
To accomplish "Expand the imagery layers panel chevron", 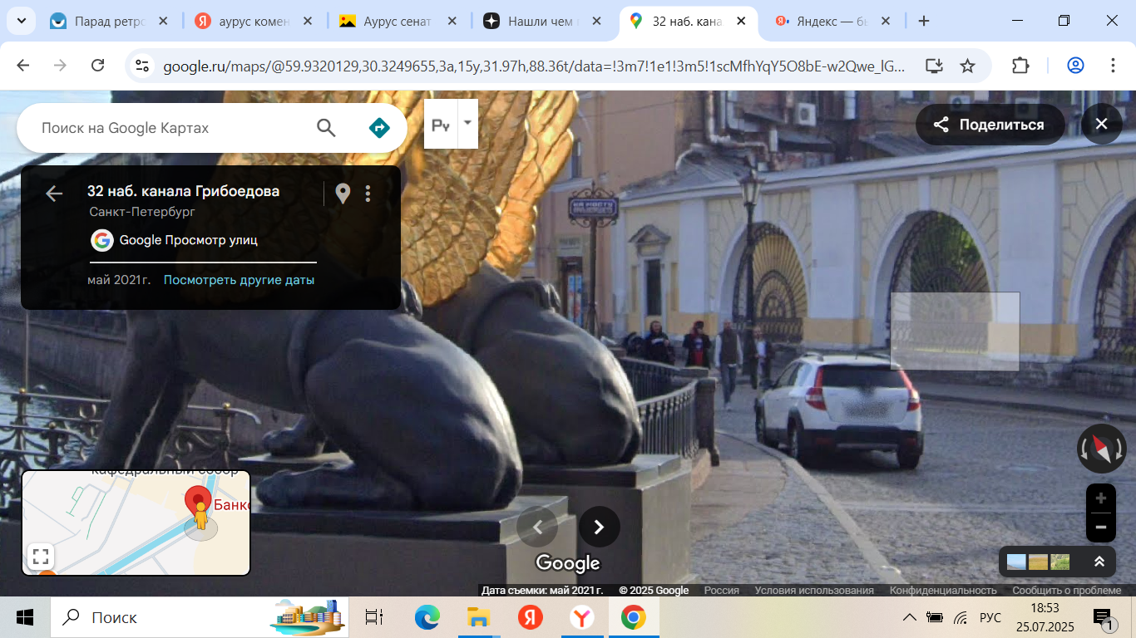I will click(1099, 562).
